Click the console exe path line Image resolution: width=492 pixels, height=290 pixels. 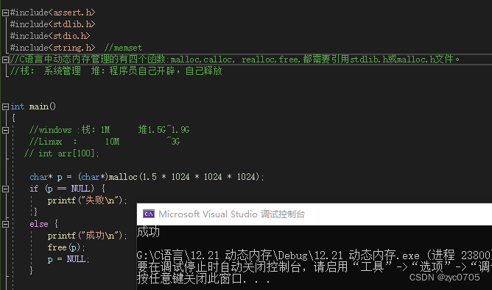click(x=314, y=255)
